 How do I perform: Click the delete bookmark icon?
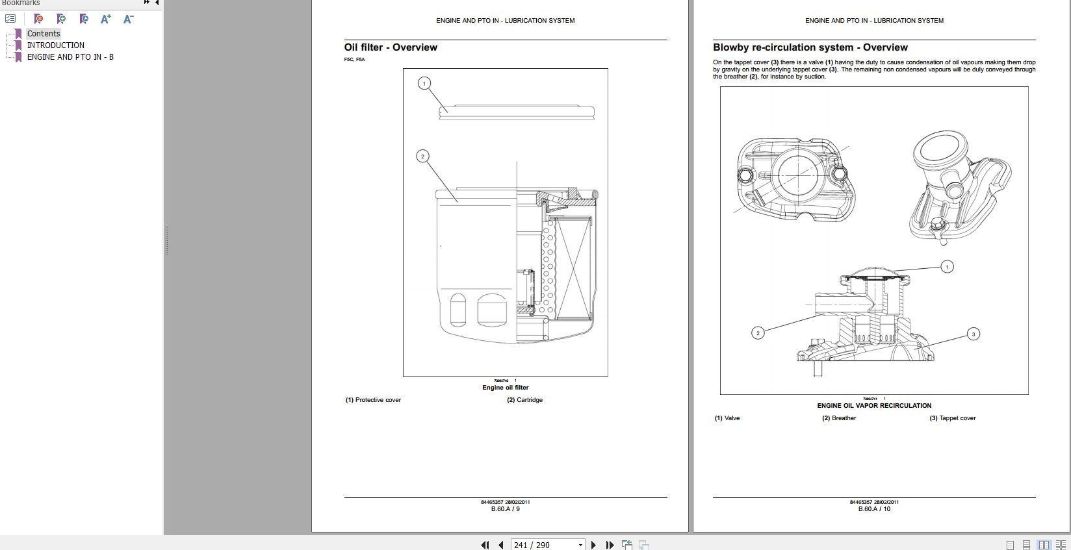(x=38, y=19)
